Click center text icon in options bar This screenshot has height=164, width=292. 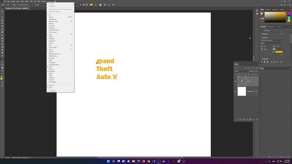pyautogui.click(x=84, y=5)
